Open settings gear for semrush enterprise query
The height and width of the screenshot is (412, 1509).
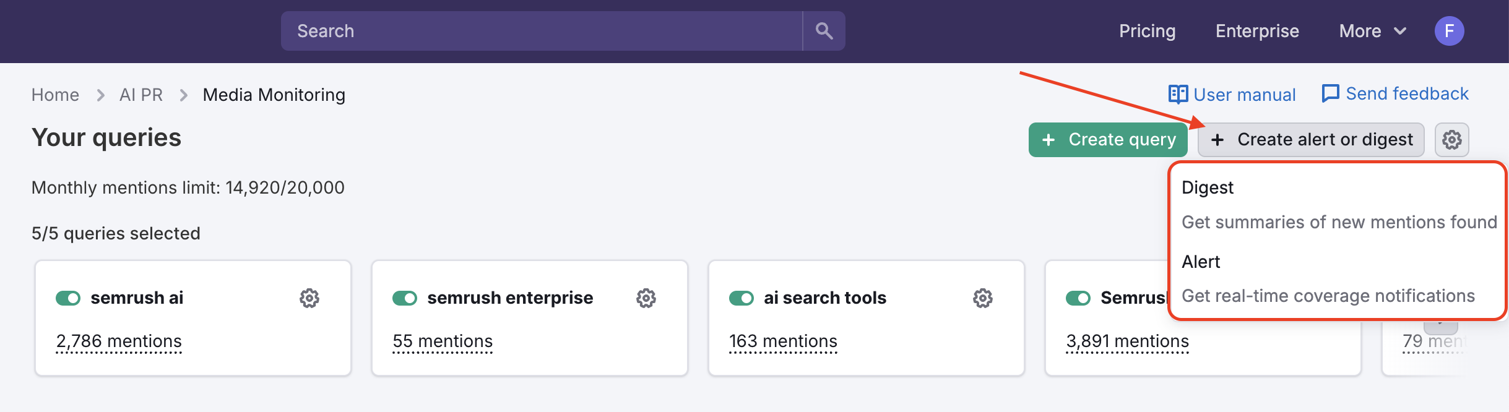pyautogui.click(x=646, y=298)
